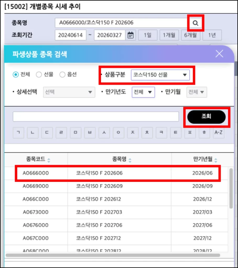Open the calendar date picker icon
The width and height of the screenshot is (238, 268).
[x=130, y=35]
